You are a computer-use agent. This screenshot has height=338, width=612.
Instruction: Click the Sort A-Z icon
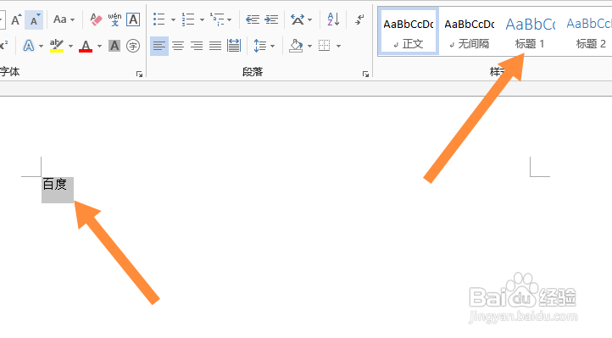click(333, 19)
